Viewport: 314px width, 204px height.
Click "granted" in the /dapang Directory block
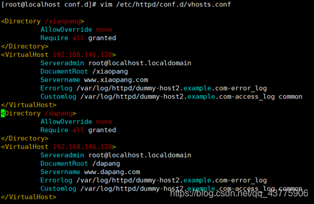[102, 130]
